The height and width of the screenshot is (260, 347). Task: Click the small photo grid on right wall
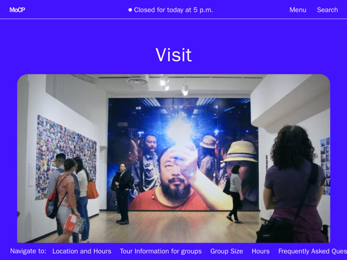coord(325,166)
